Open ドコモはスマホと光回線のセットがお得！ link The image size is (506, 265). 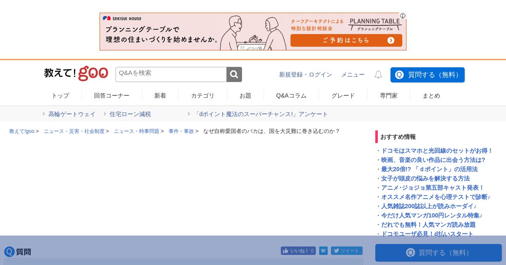pyautogui.click(x=437, y=151)
